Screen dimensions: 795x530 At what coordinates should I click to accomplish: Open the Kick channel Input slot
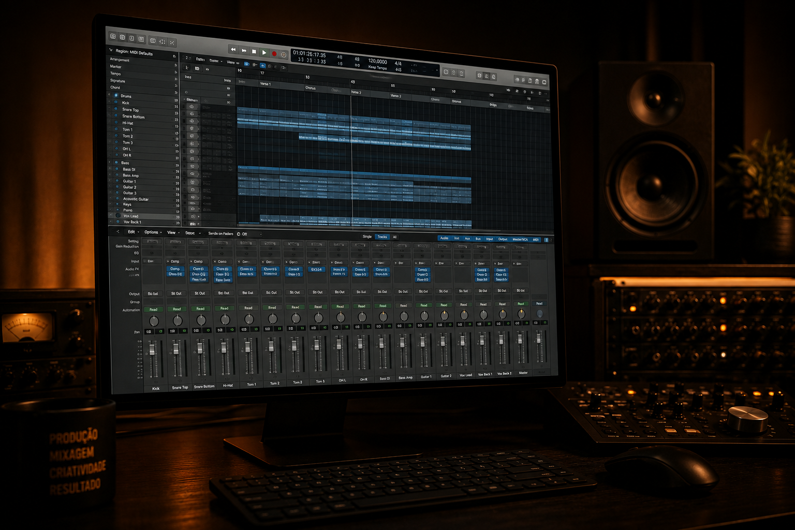(x=152, y=261)
